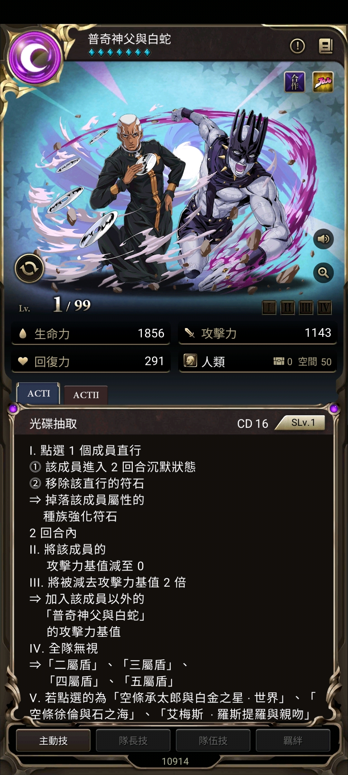Play the character voice speaker icon
This screenshot has height=775, width=348.
pyautogui.click(x=323, y=239)
